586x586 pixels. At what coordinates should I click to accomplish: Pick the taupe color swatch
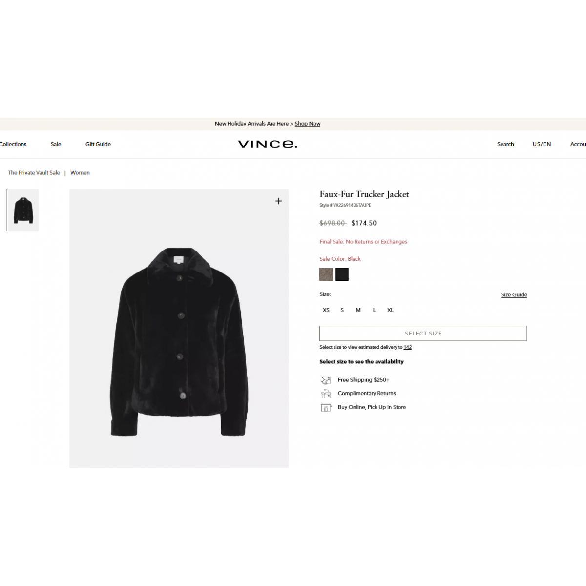(326, 274)
